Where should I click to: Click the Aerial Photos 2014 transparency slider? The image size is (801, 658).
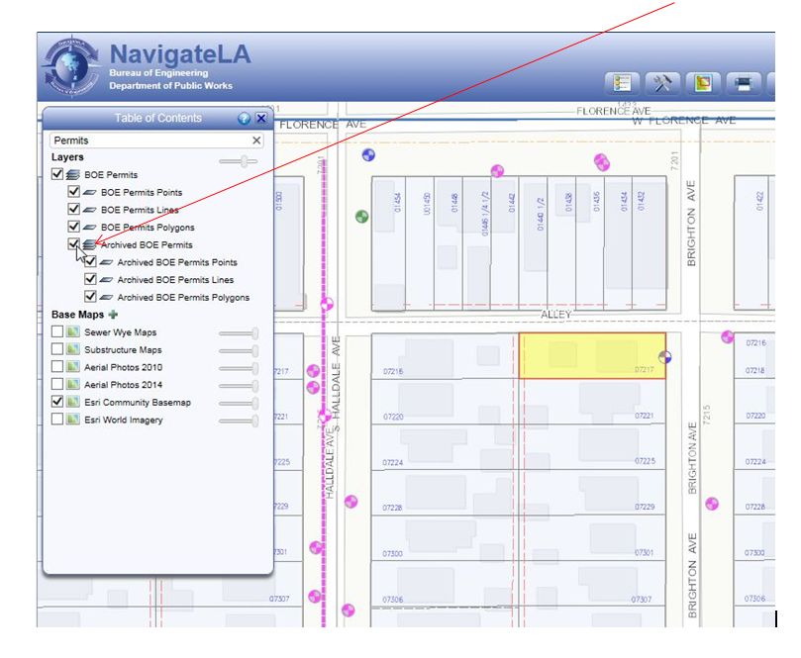(x=238, y=386)
